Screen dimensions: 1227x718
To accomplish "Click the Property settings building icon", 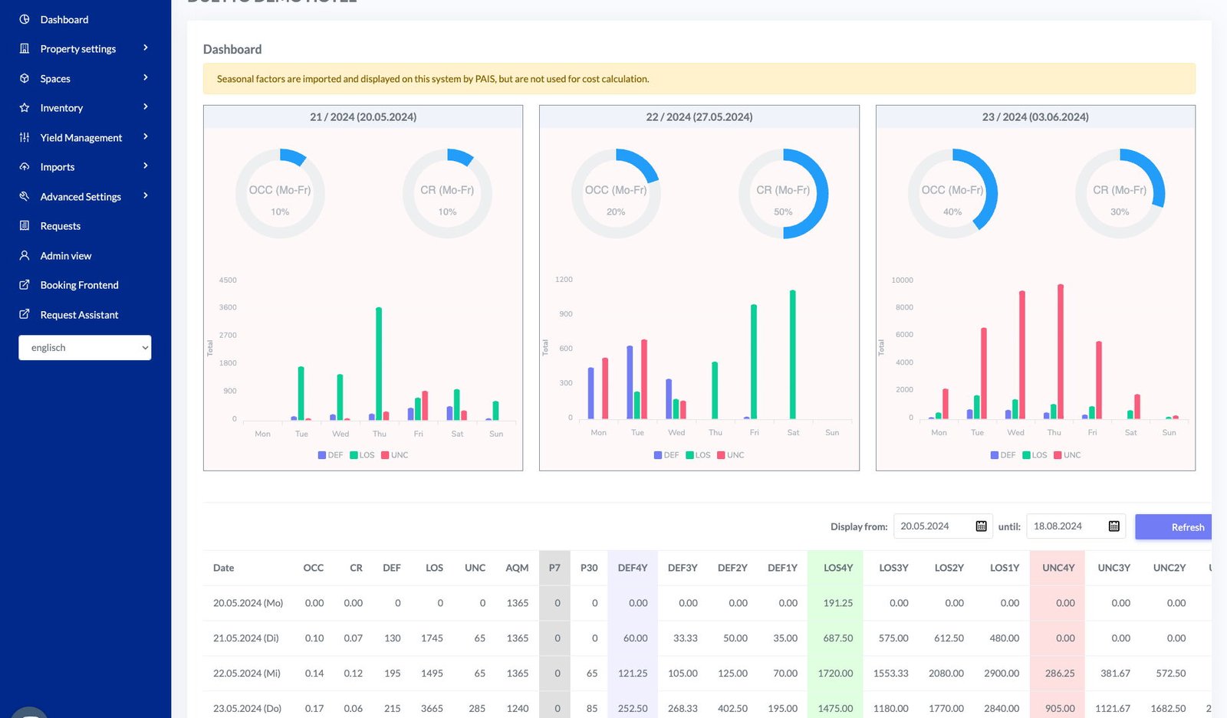I will coord(25,48).
